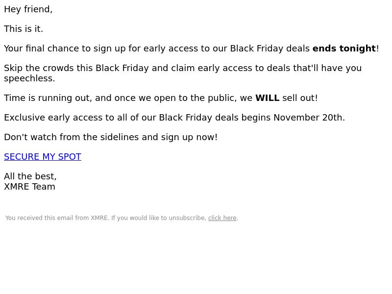Click the word 'speechless.'
392x294 pixels.
29,78
